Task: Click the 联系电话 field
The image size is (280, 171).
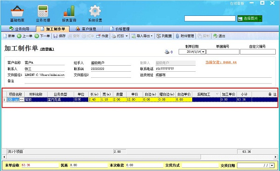Action: [x=175, y=69]
